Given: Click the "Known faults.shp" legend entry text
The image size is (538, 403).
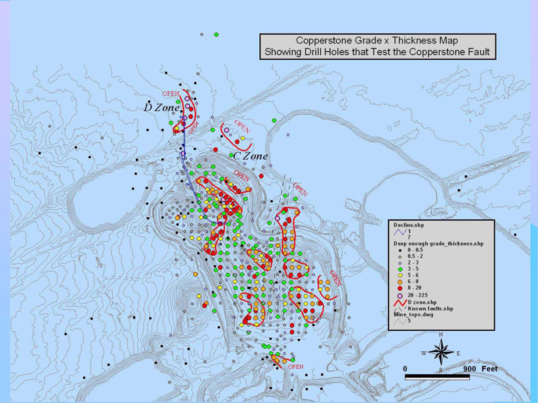Looking at the screenshot, I should [x=430, y=308].
